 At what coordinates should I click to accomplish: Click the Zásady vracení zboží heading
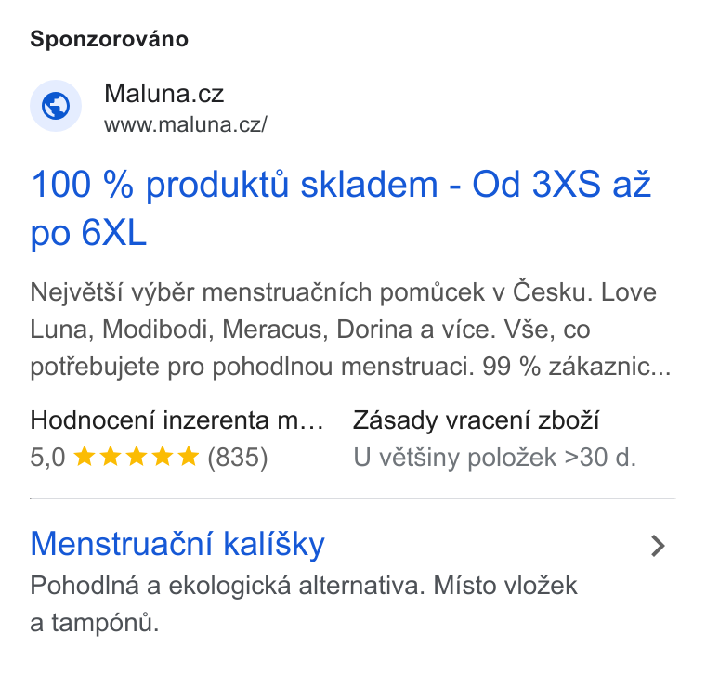(x=476, y=420)
